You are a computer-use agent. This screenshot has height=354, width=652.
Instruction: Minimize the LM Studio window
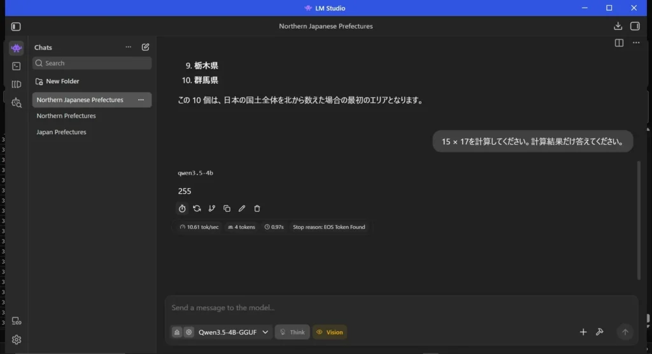tap(585, 8)
